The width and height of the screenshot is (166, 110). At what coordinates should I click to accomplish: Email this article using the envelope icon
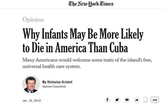[127, 100]
